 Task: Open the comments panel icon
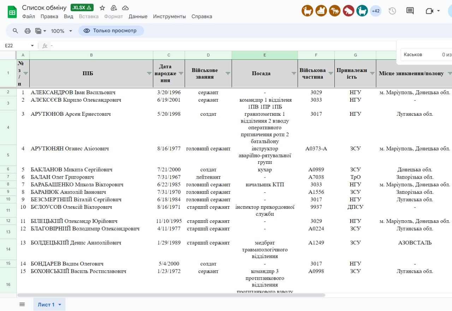point(410,11)
